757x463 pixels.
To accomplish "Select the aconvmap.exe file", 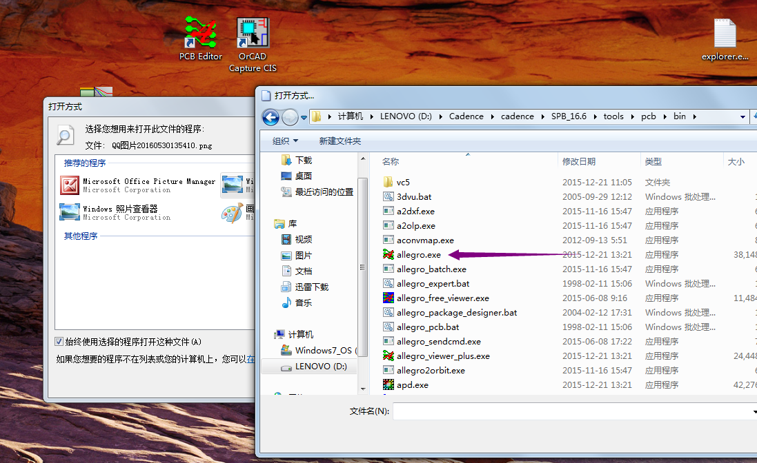I will coord(425,240).
